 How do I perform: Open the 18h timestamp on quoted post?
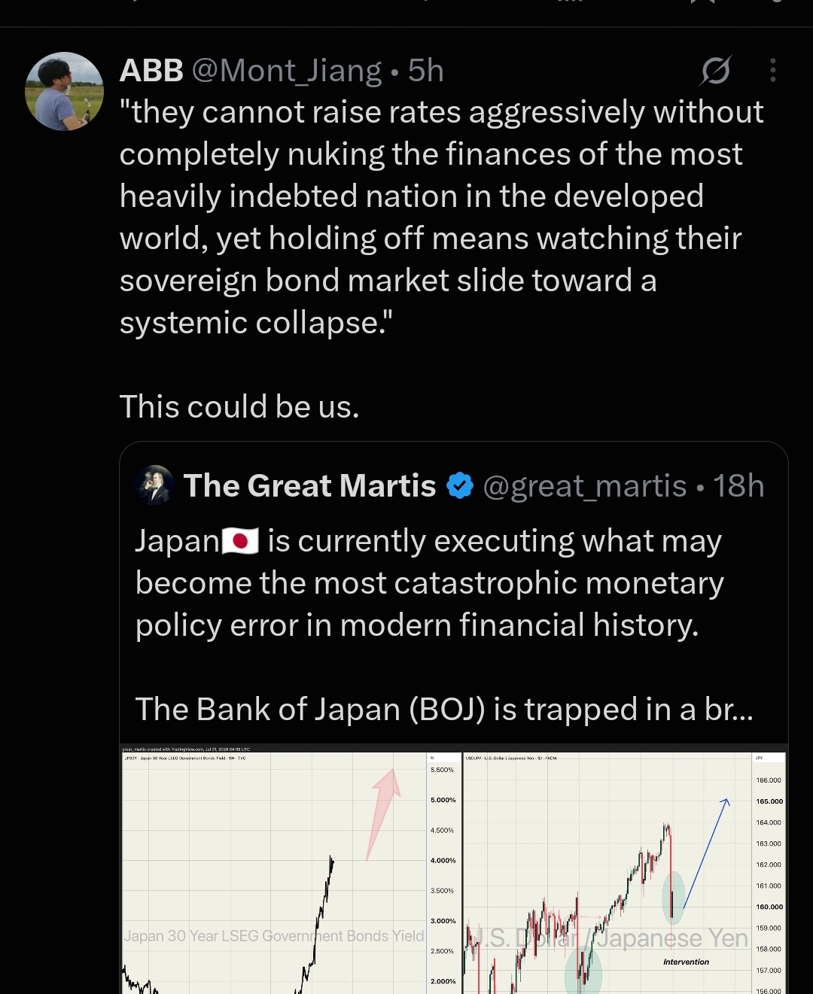(x=738, y=486)
